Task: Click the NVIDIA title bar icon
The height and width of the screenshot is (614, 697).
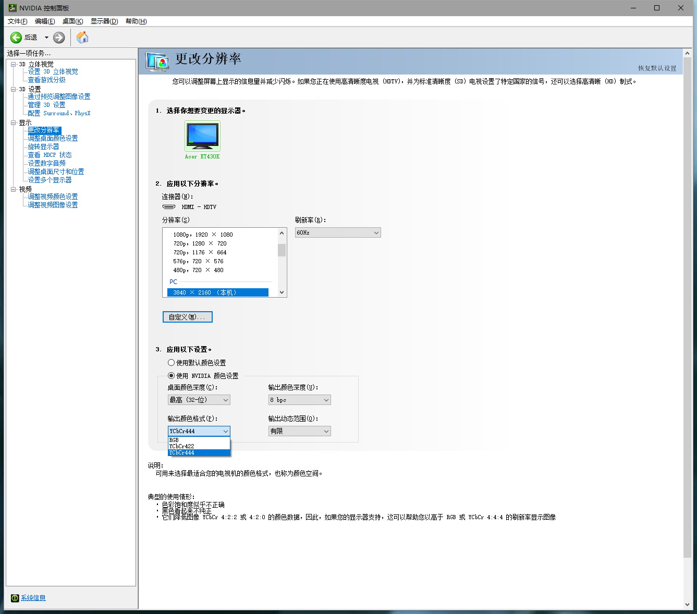Action: [x=13, y=8]
